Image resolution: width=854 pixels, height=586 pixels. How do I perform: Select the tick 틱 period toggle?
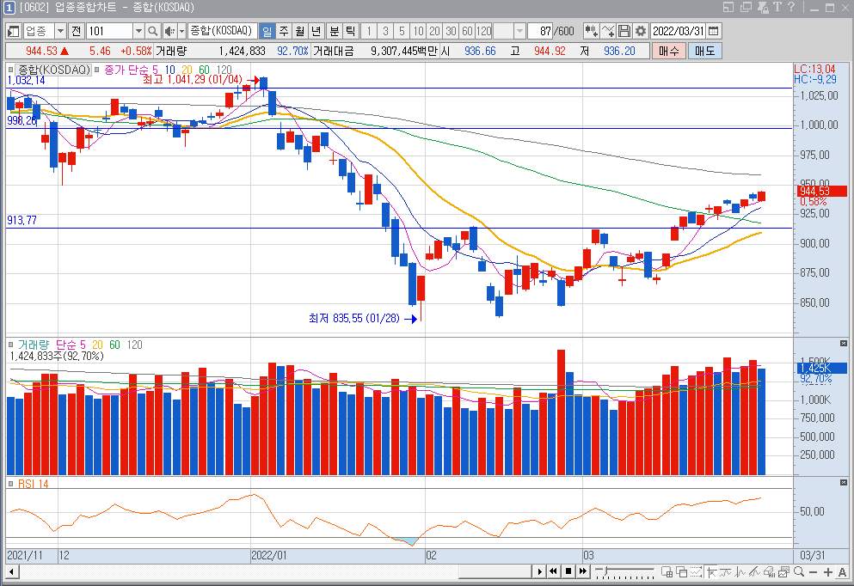(350, 31)
